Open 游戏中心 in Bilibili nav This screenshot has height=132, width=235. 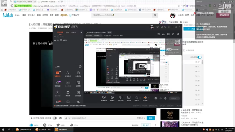pyautogui.click(x=31, y=15)
